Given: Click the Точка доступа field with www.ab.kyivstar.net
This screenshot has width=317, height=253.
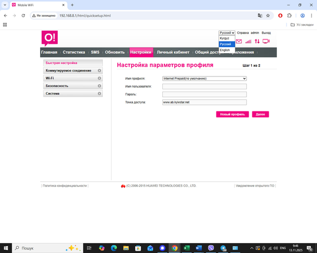Looking at the screenshot, I should coord(205,102).
